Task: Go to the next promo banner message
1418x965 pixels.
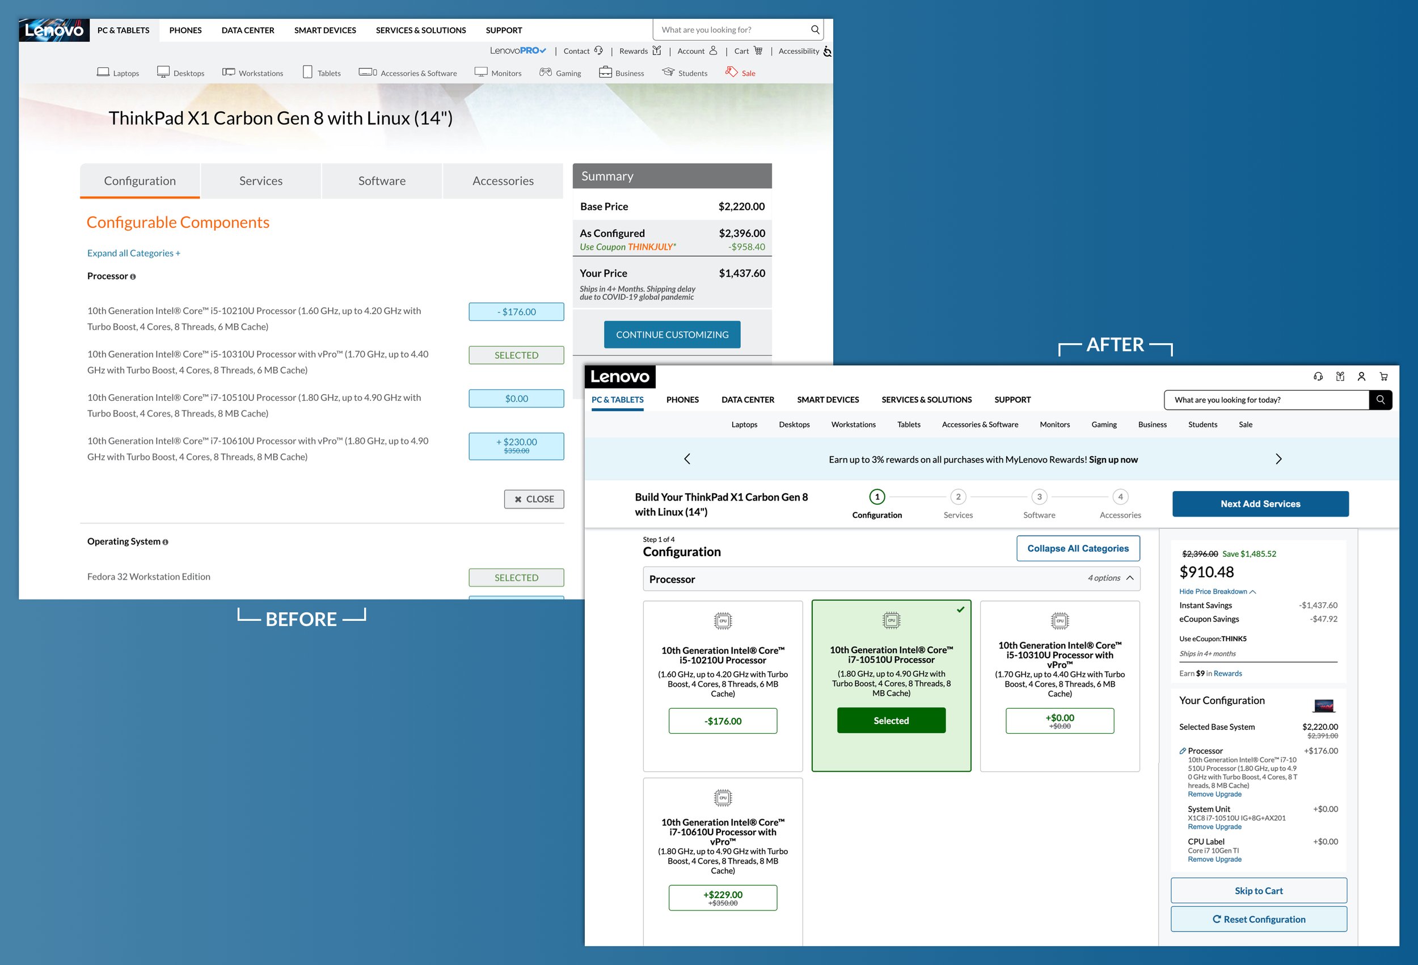Action: pos(1279,459)
